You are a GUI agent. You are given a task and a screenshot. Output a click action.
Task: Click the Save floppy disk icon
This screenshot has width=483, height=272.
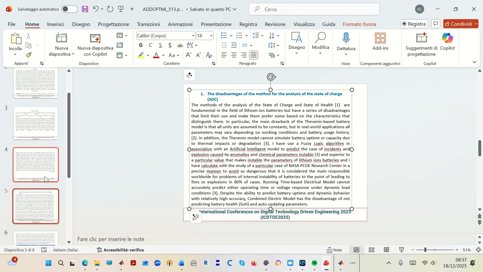[x=85, y=9]
